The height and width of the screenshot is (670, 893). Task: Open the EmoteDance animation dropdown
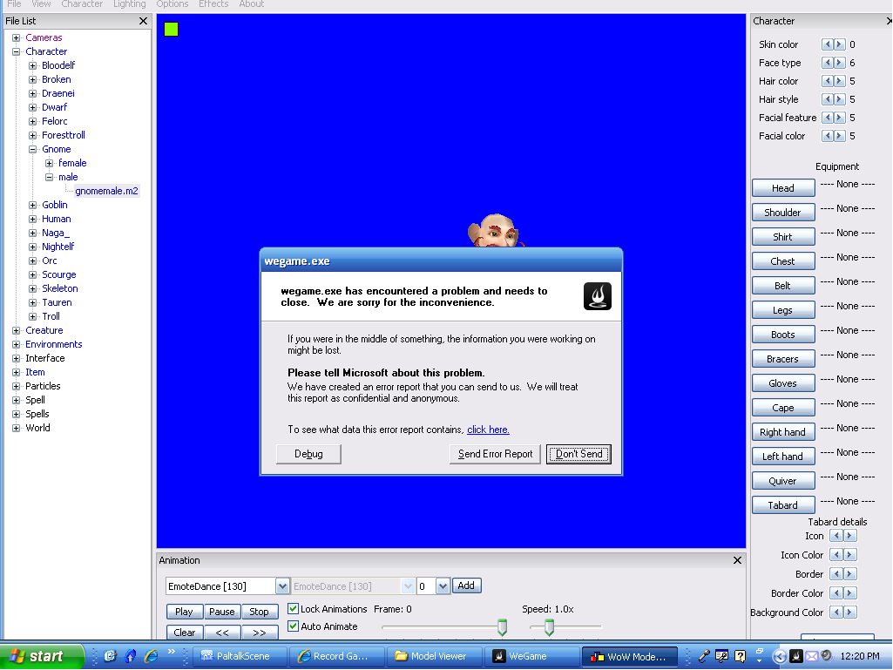[x=282, y=586]
